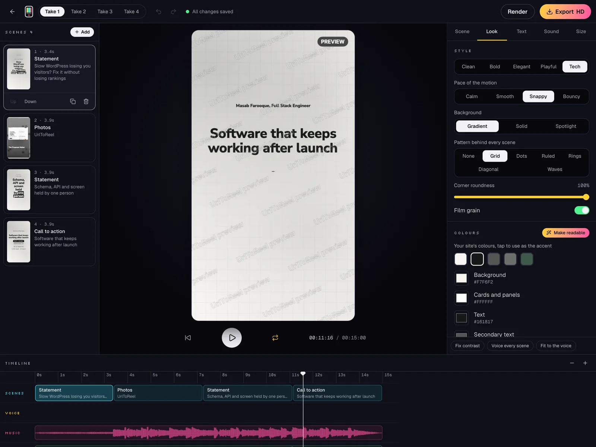The image size is (596, 447).
Task: Switch to the Scene tab
Action: tap(462, 32)
